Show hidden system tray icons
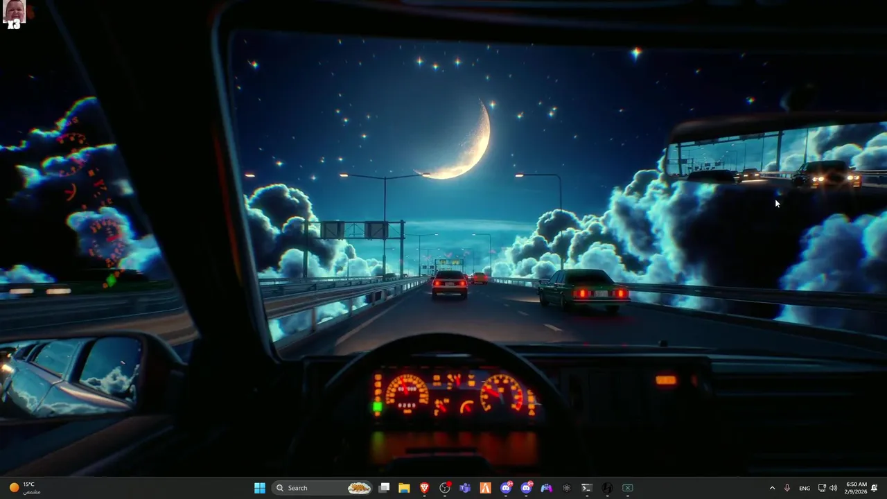The width and height of the screenshot is (887, 499). point(772,488)
